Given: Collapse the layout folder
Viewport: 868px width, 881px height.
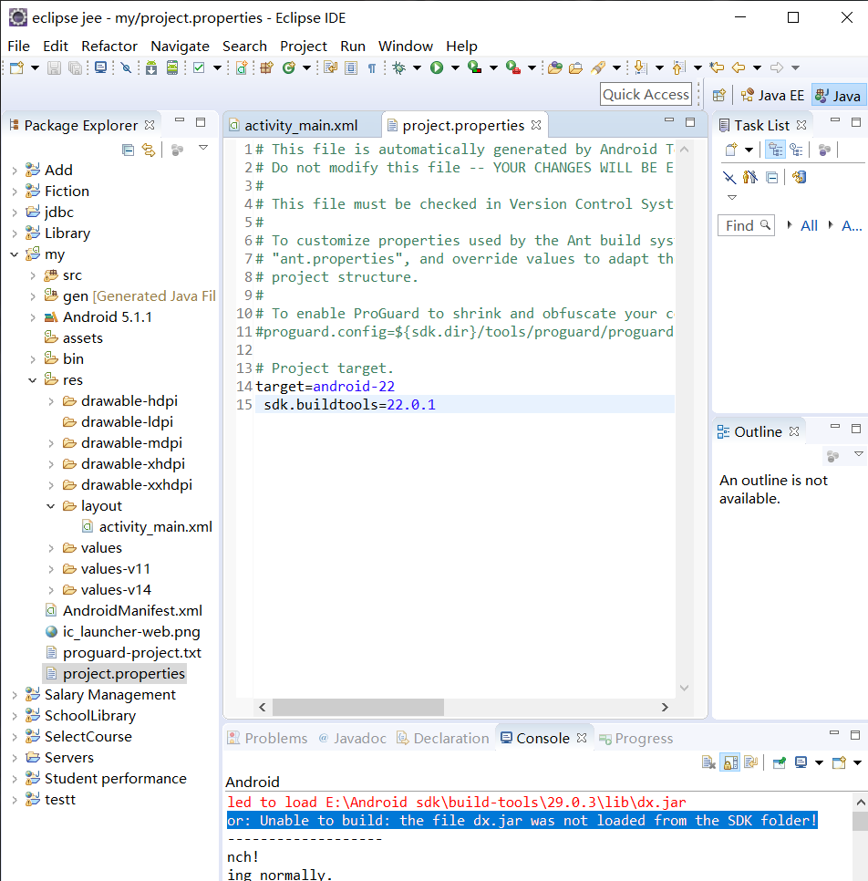Looking at the screenshot, I should [x=51, y=506].
